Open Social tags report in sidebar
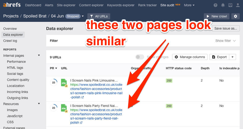The image size is (243, 129). pos(15,74)
